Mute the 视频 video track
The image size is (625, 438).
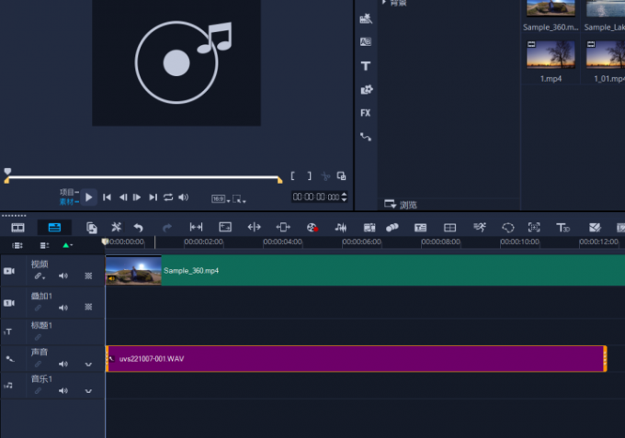tap(63, 276)
